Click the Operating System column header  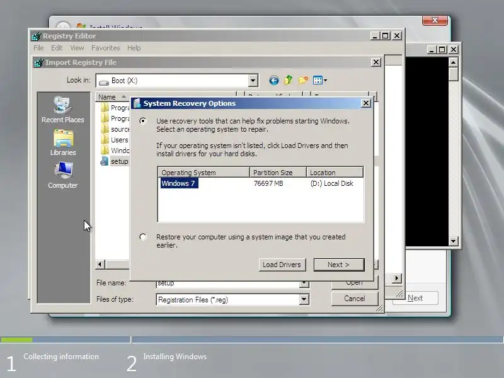[x=203, y=172]
